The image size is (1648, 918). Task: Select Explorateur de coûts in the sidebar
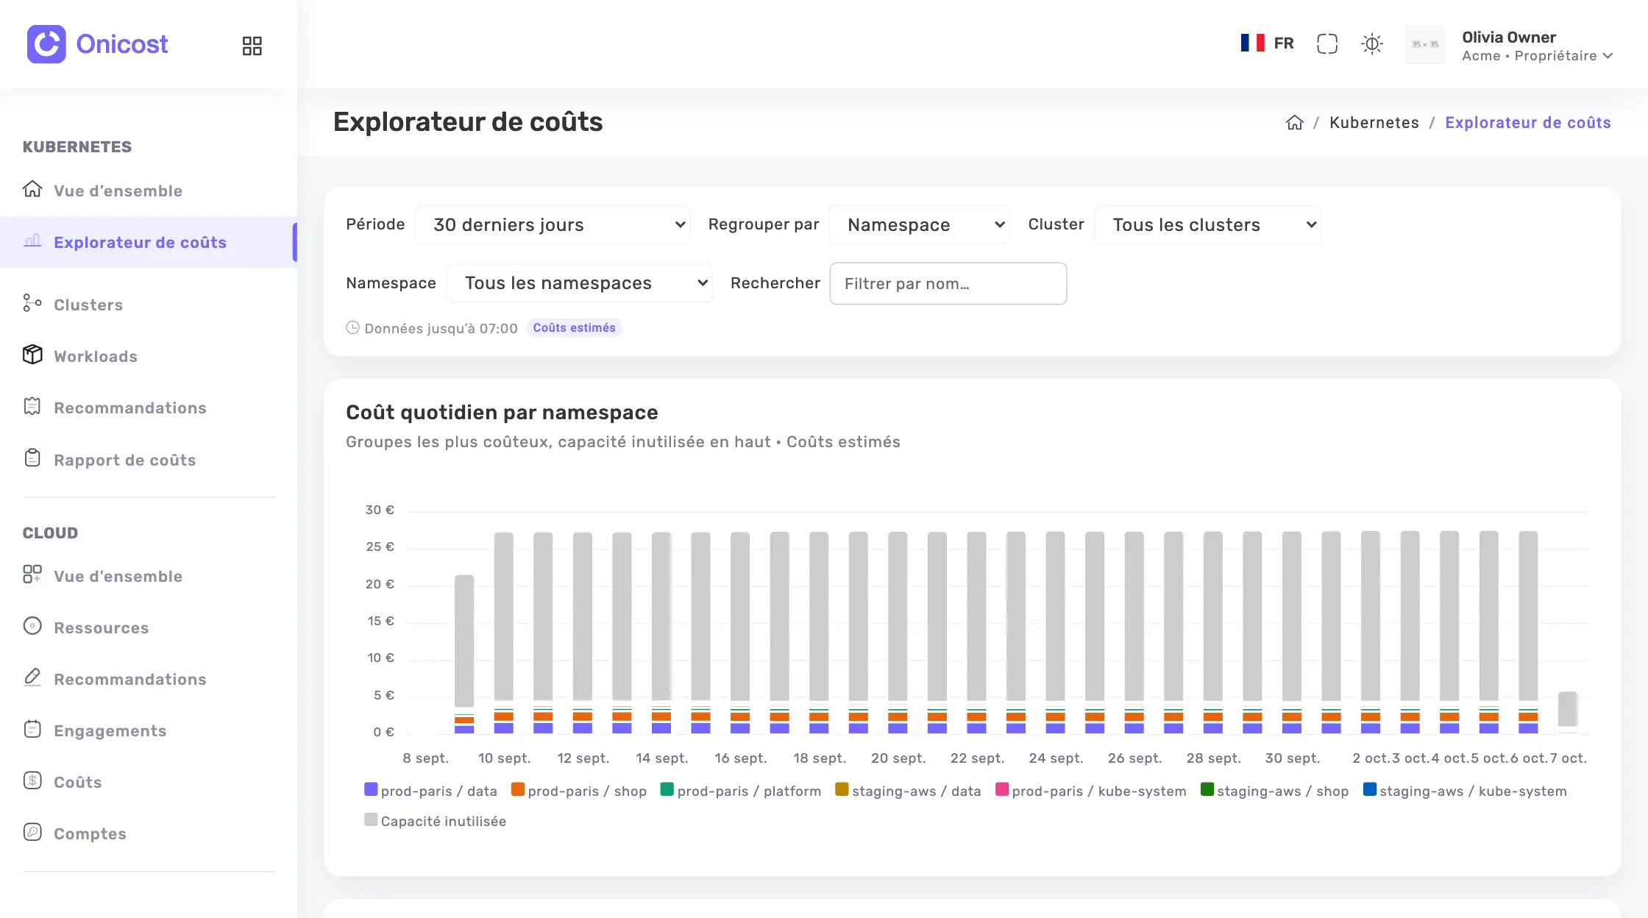[x=149, y=242]
